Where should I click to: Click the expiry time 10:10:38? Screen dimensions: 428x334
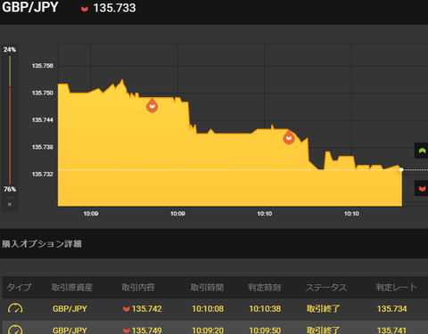[265, 309]
